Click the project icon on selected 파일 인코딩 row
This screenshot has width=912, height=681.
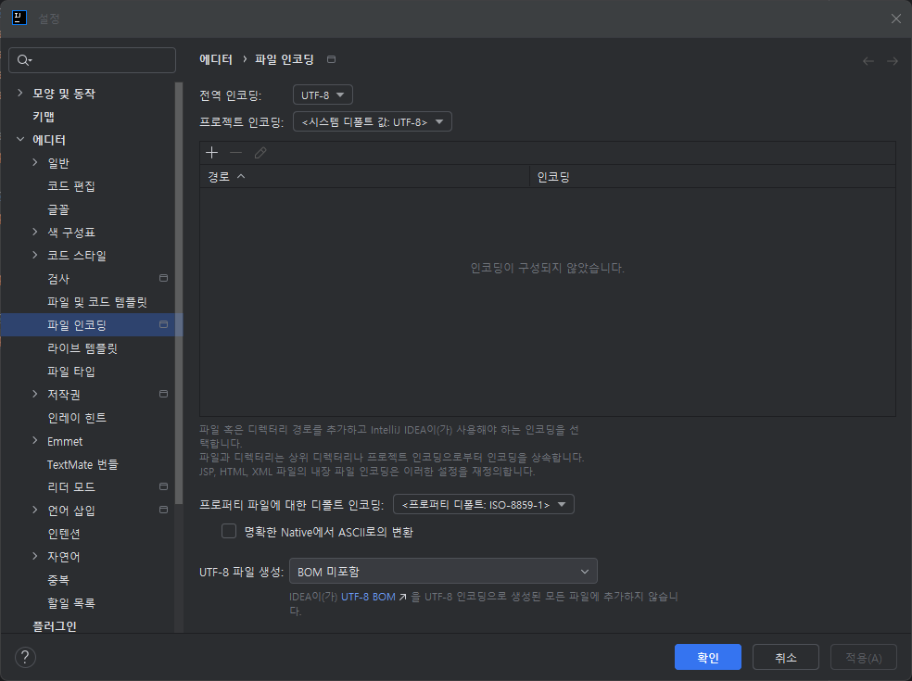click(163, 324)
